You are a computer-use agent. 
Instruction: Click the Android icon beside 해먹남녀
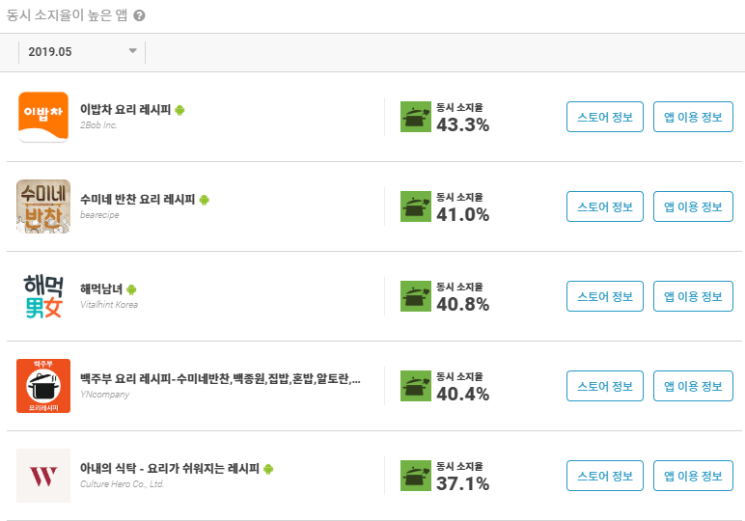pyautogui.click(x=131, y=289)
